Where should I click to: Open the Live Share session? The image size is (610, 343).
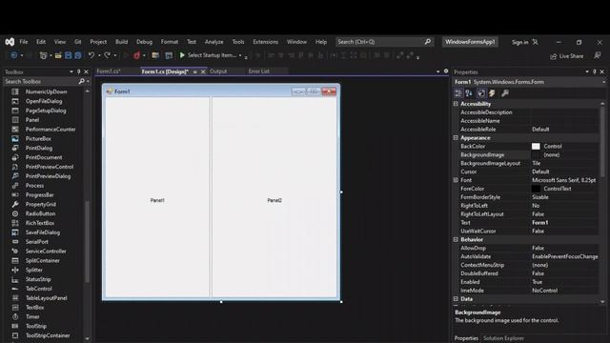[x=567, y=56]
